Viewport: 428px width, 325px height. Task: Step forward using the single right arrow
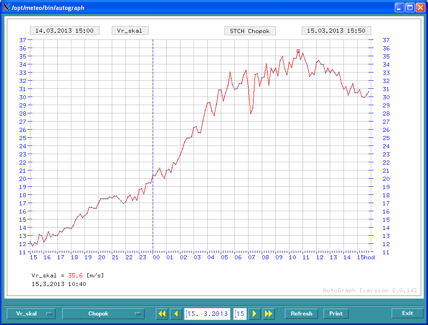point(255,314)
